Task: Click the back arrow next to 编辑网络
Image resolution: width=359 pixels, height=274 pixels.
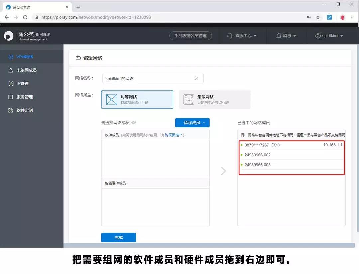Action: (x=78, y=58)
